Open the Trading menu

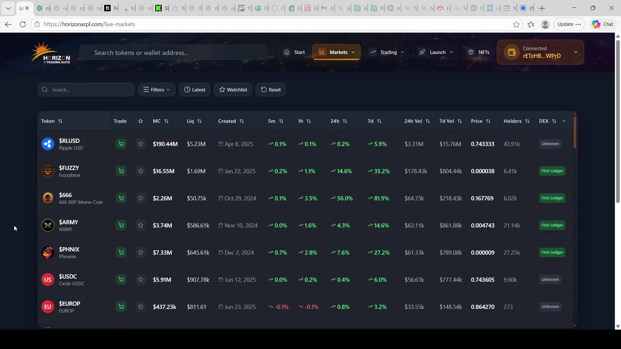pyautogui.click(x=387, y=52)
